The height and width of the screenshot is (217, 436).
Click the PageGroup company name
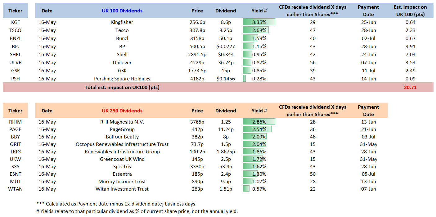[122, 129]
